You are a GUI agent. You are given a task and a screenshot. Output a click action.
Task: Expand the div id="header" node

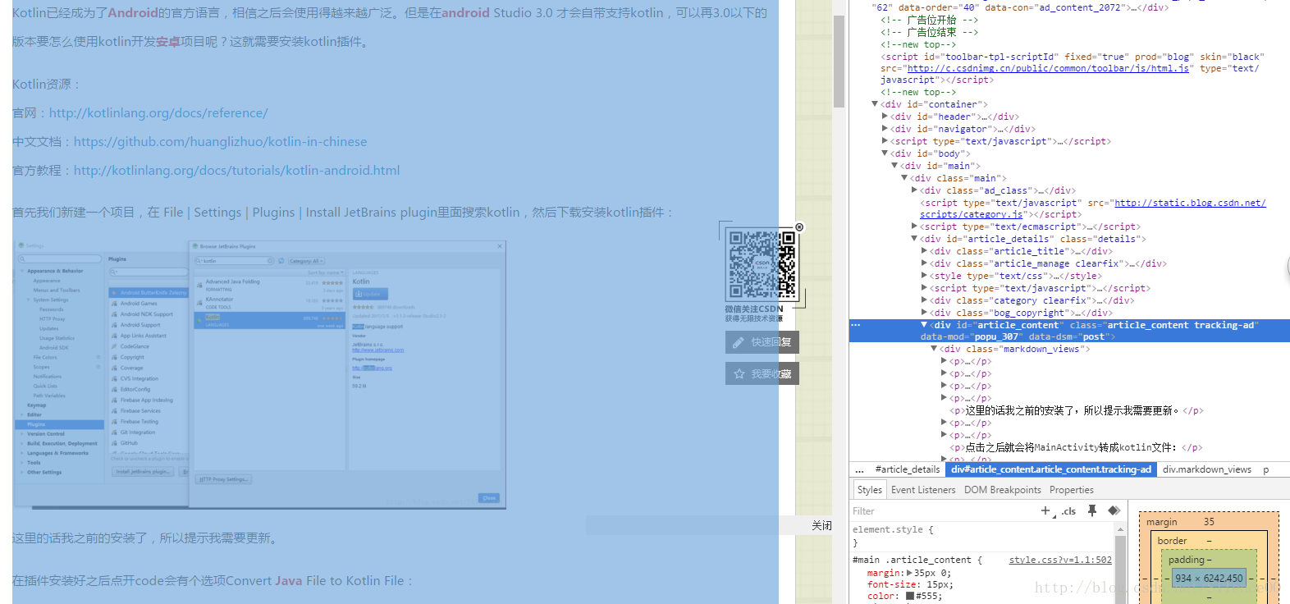pos(885,117)
